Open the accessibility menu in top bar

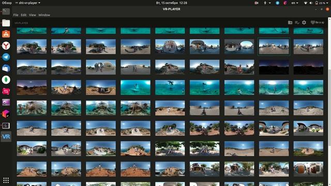coord(267,3)
